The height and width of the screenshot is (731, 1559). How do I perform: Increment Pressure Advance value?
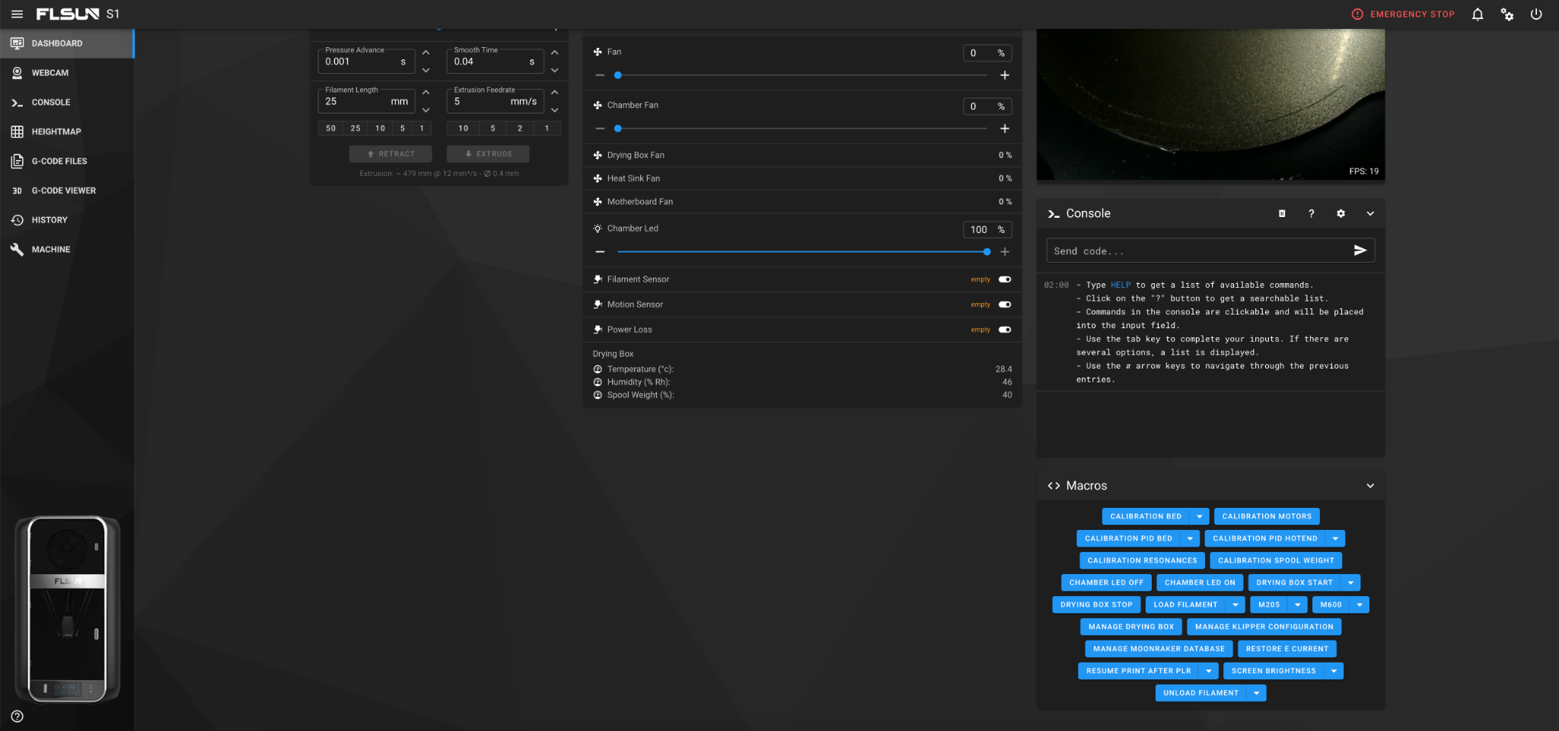point(426,53)
